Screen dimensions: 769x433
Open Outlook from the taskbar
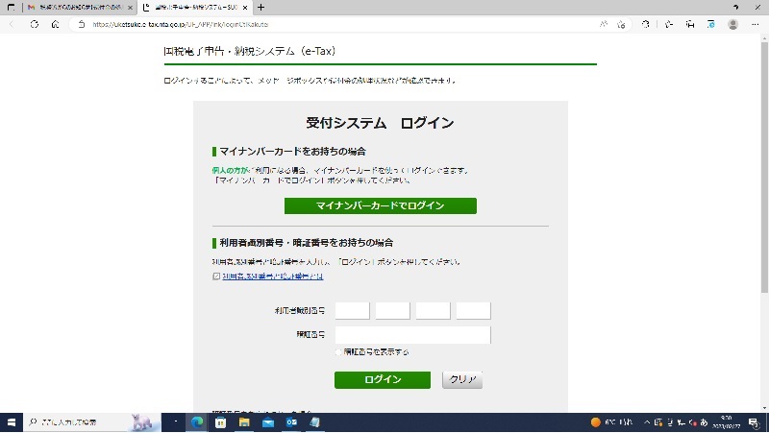coord(291,422)
